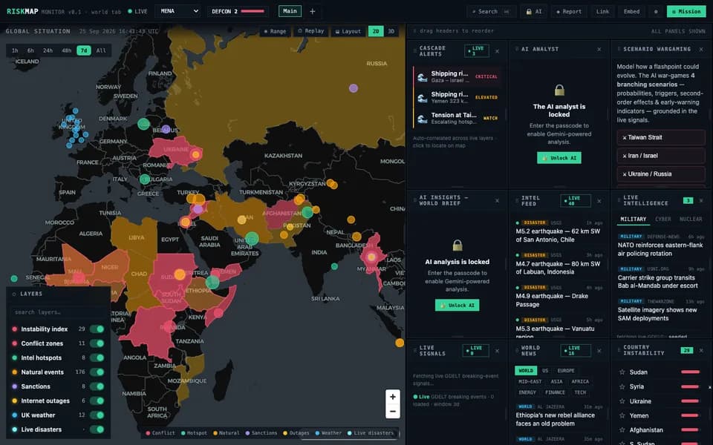
Task: Start the Replay control
Action: [311, 31]
